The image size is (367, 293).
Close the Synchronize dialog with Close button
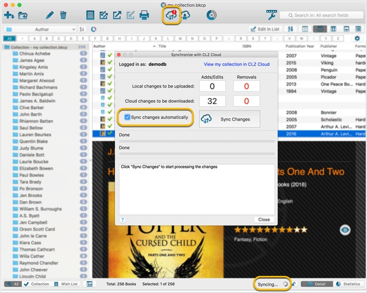click(x=264, y=219)
